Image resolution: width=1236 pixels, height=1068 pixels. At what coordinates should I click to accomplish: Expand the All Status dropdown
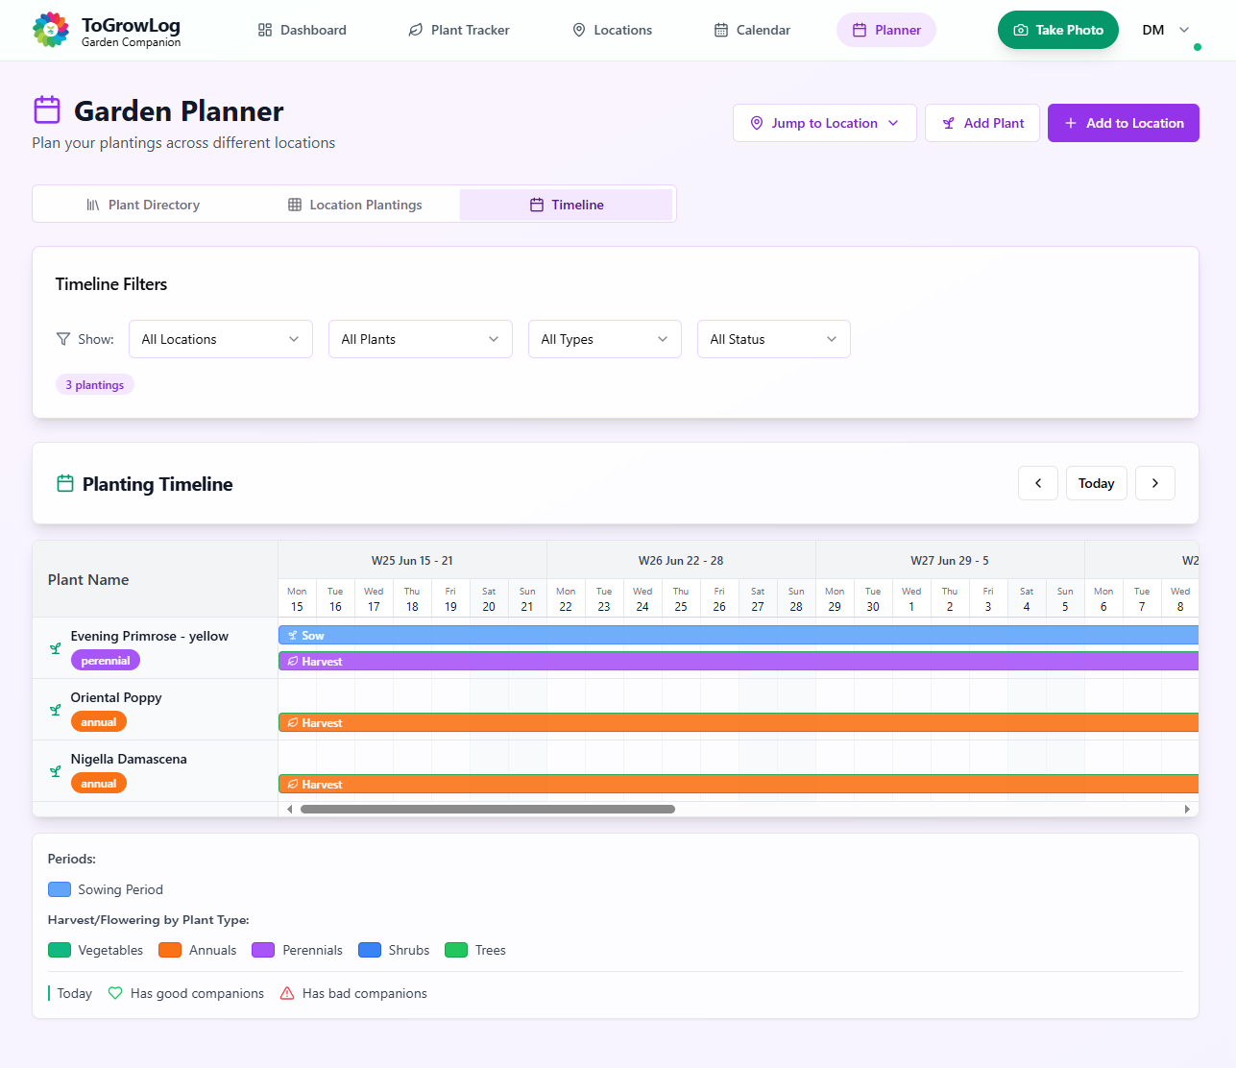point(773,339)
